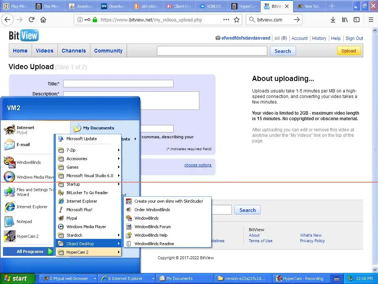Viewport: 378px width, 284px height.
Task: Open browser hamburger menu
Action: pos(371,20)
